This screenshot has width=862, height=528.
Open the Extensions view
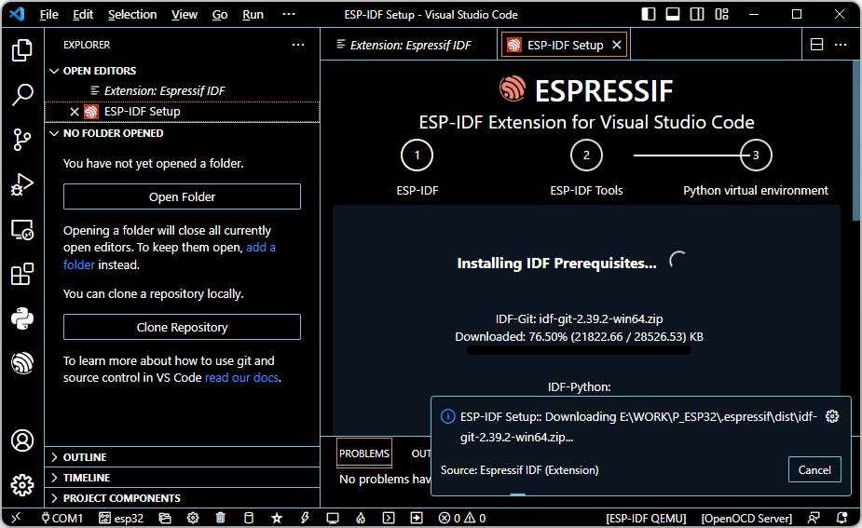[x=22, y=274]
